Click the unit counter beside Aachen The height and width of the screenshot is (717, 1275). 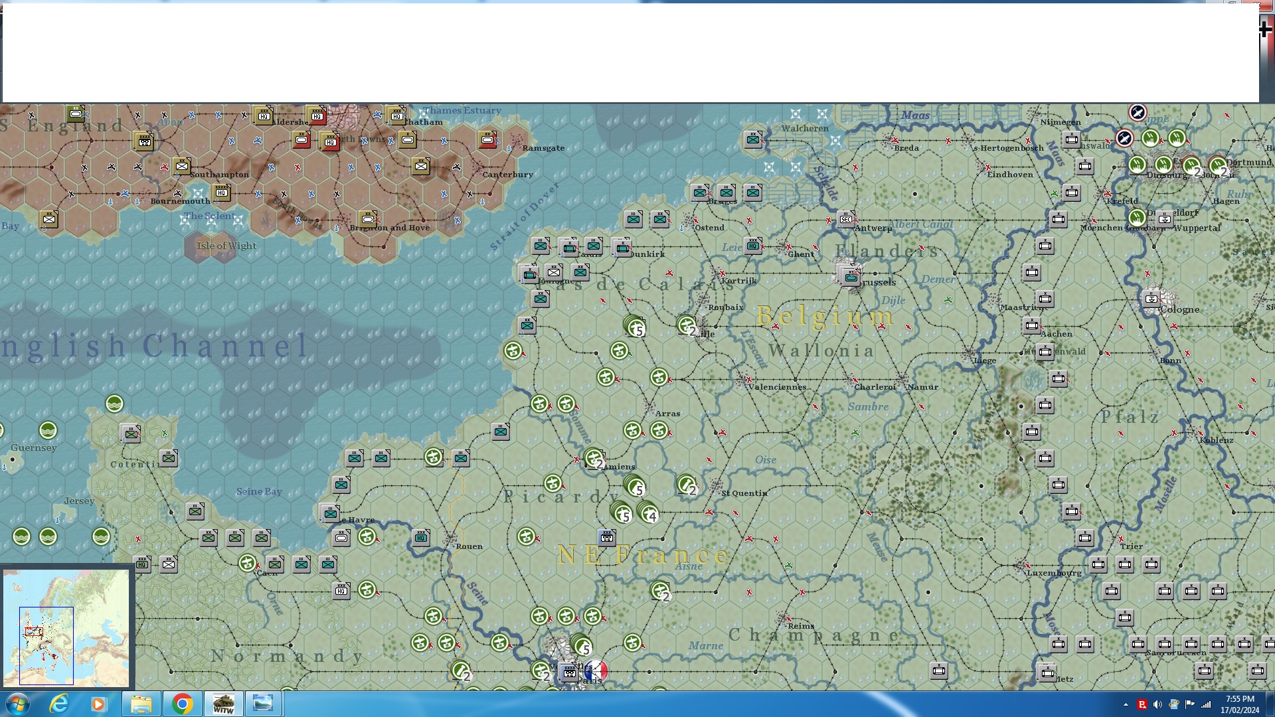tap(1032, 325)
